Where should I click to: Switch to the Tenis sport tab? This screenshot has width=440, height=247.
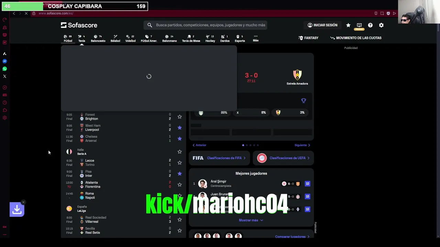tap(82, 38)
